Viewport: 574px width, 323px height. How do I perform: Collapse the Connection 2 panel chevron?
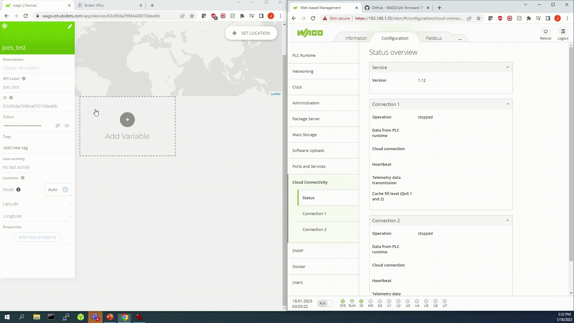pyautogui.click(x=507, y=220)
